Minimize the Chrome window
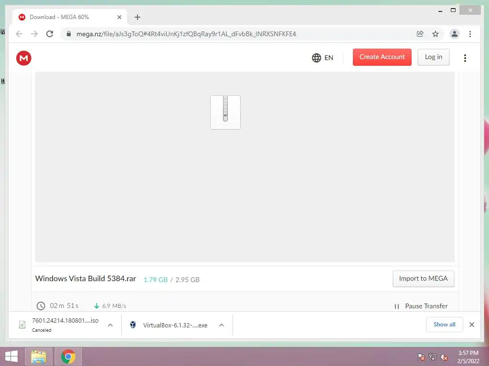 [440, 10]
